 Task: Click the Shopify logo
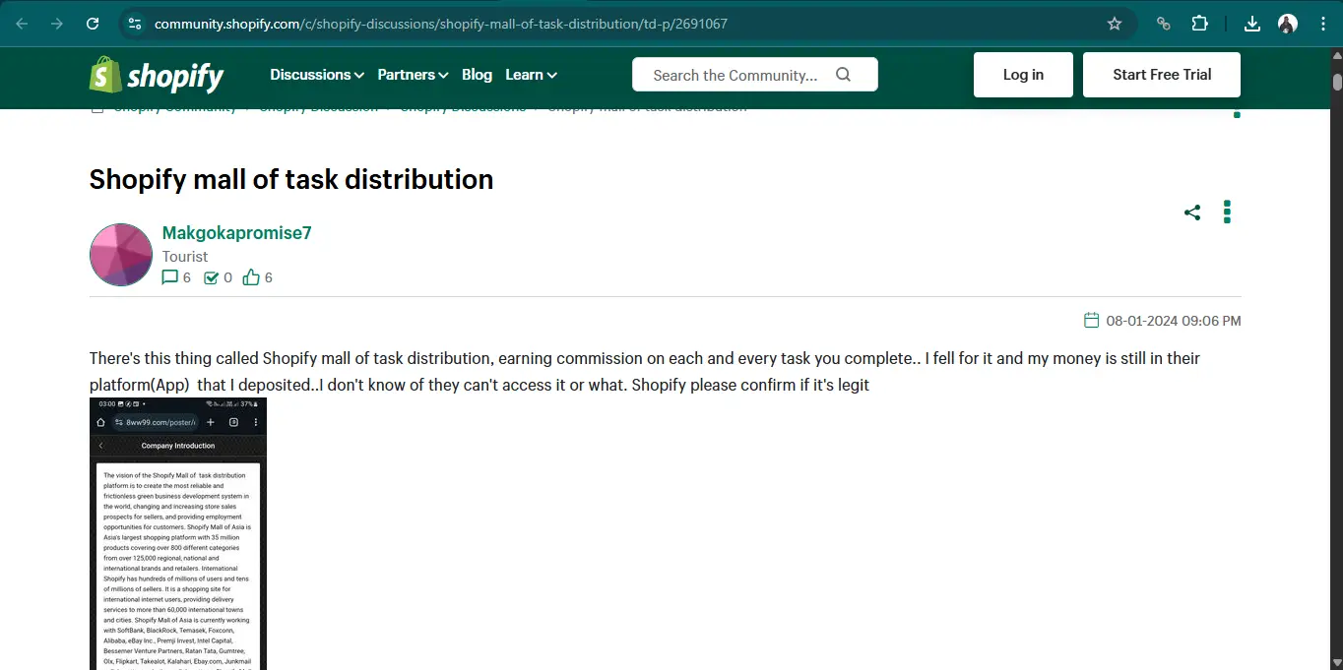pos(157,75)
